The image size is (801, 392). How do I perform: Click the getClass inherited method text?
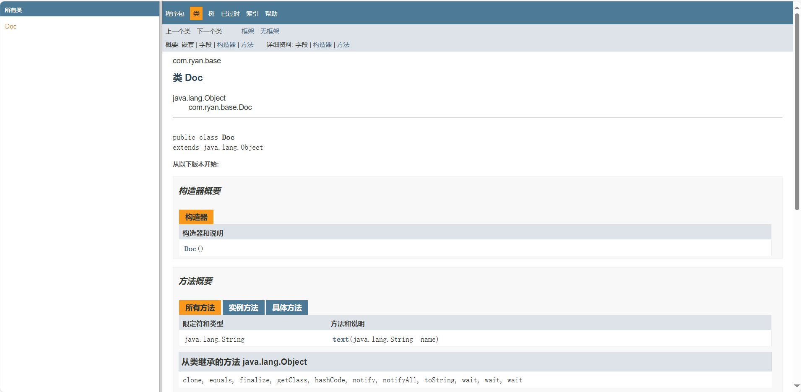tap(292, 380)
